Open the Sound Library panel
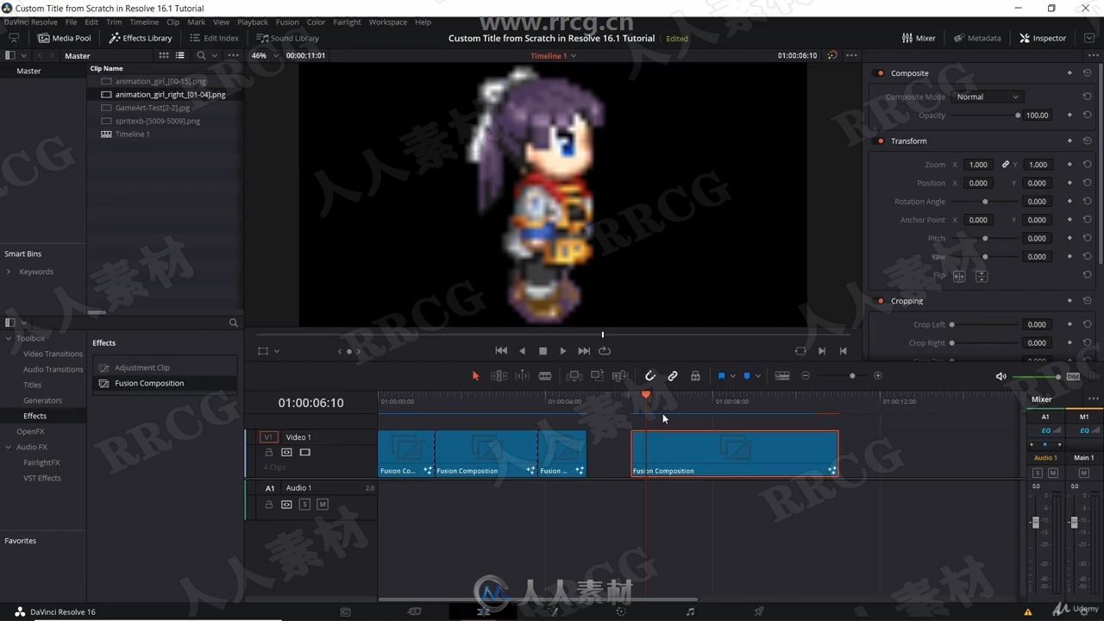The width and height of the screenshot is (1104, 621). point(287,38)
